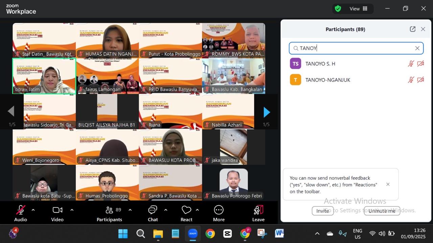Viewport: 433px width, 243px height.
Task: Open the Chat panel icon
Action: click(153, 210)
